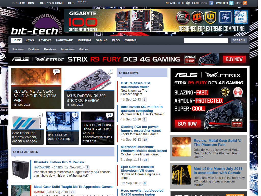
Task: Open comment bubble 6 on Radeon R9 390 tile
Action: [110, 71]
